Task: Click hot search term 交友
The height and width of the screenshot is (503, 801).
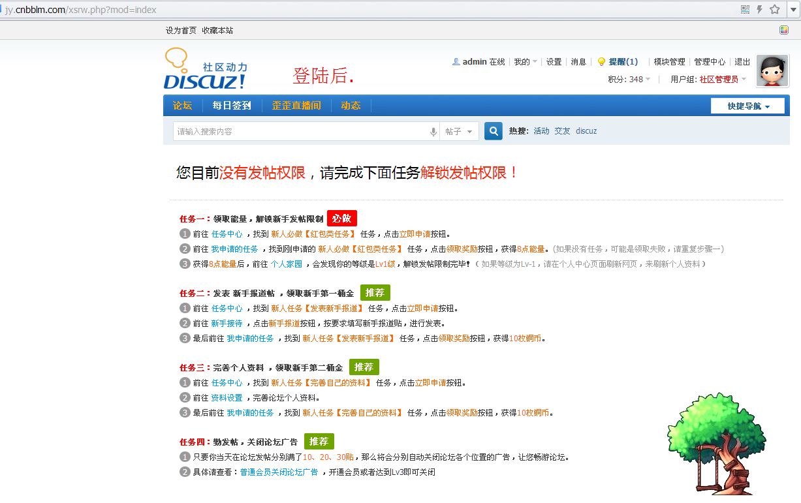Action: 563,131
